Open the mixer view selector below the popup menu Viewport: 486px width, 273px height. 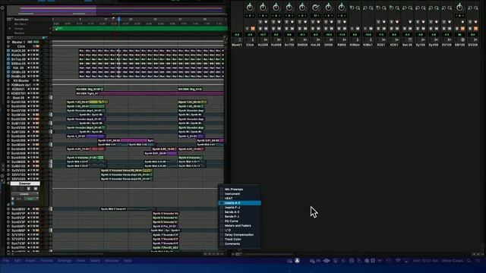(238, 254)
